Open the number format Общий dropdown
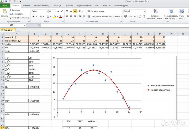Viewport: 189px width, 129px height. (144, 11)
